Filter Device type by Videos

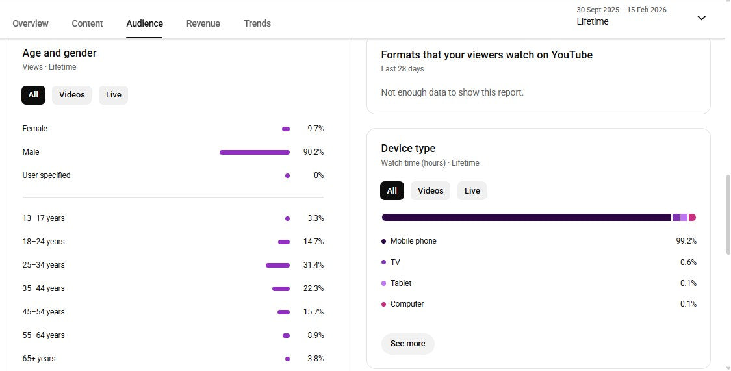pyautogui.click(x=430, y=191)
